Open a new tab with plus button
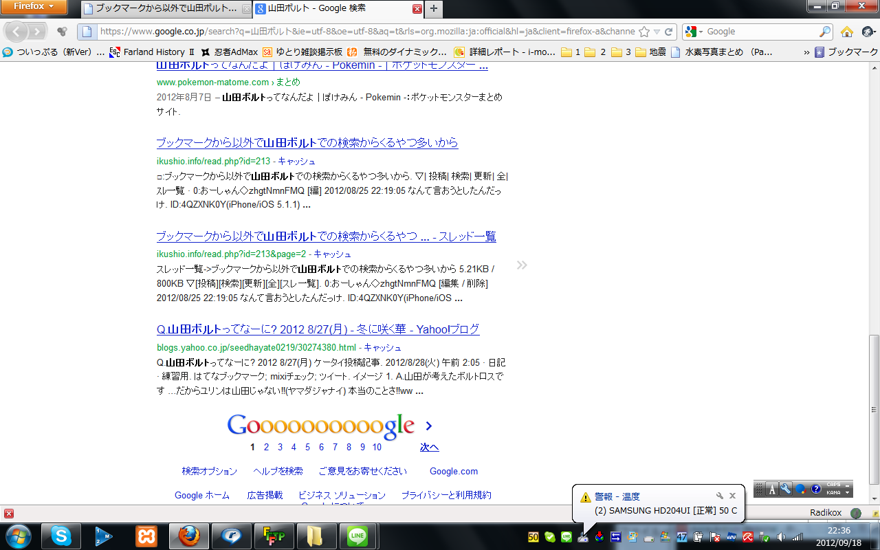The image size is (880, 550). 434,9
